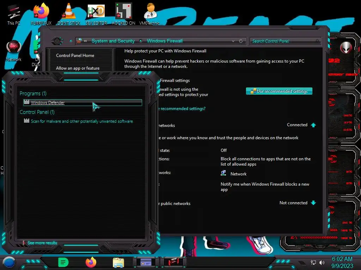Open File Explorer from the taskbar
The image size is (361, 270).
pos(118,263)
